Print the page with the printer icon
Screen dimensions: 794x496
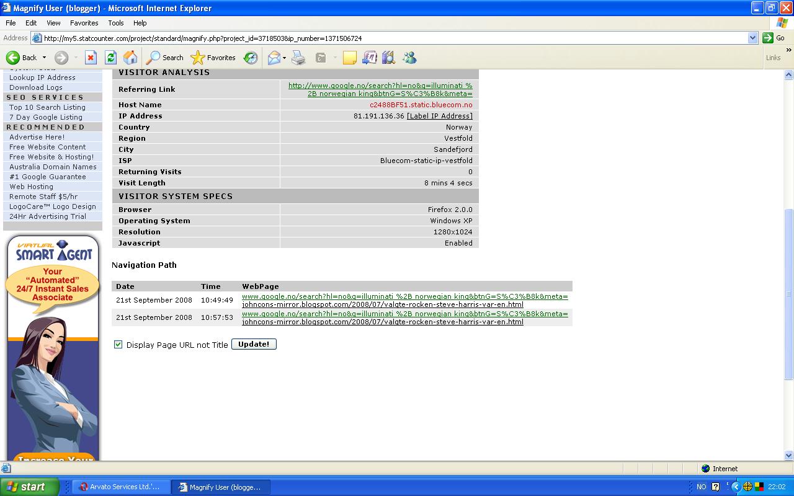point(298,58)
